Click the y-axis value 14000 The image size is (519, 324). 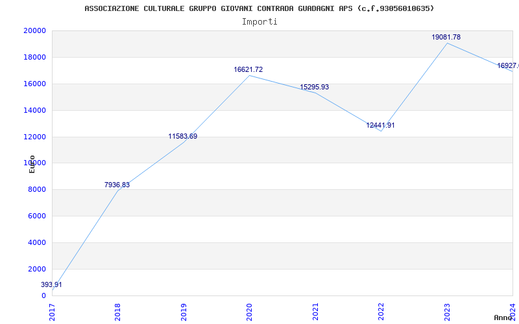pos(34,110)
